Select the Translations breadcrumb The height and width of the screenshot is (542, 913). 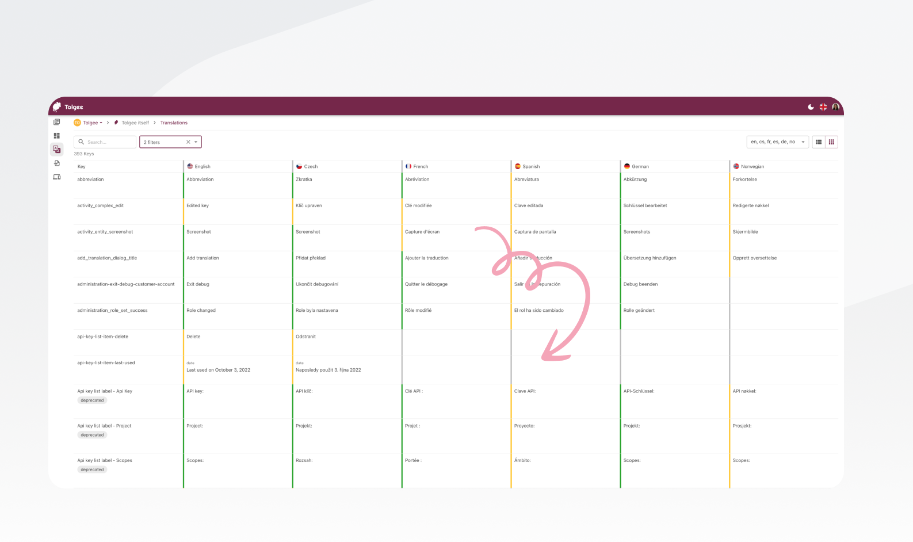174,123
